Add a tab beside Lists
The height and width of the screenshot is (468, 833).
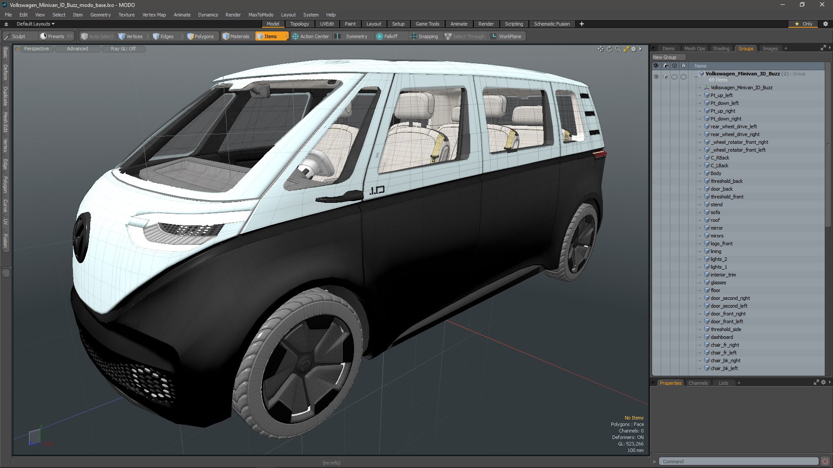point(739,383)
